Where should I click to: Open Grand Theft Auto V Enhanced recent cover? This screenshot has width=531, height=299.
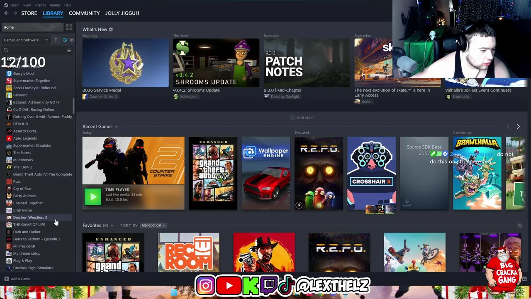click(x=213, y=173)
